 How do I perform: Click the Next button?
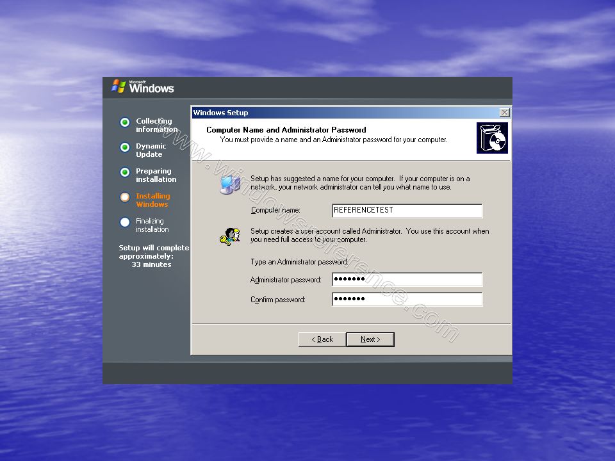coord(370,339)
